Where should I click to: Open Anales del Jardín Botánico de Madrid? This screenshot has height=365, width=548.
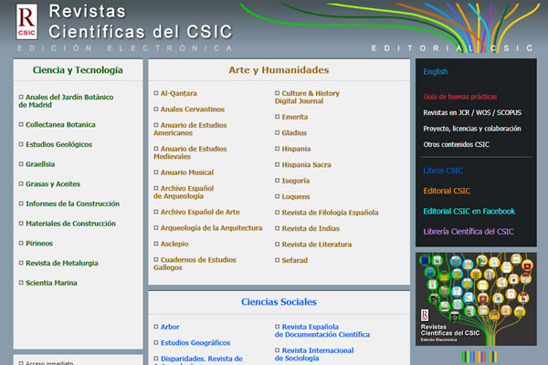click(66, 101)
